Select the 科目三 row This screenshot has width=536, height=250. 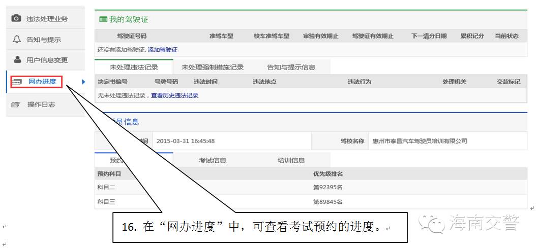tap(311, 202)
